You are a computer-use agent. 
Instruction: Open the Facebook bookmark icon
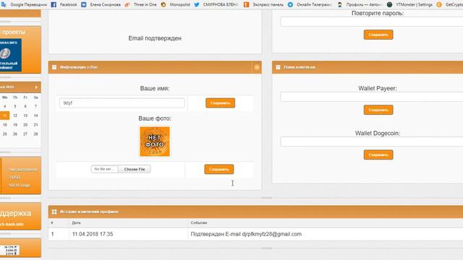point(54,4)
